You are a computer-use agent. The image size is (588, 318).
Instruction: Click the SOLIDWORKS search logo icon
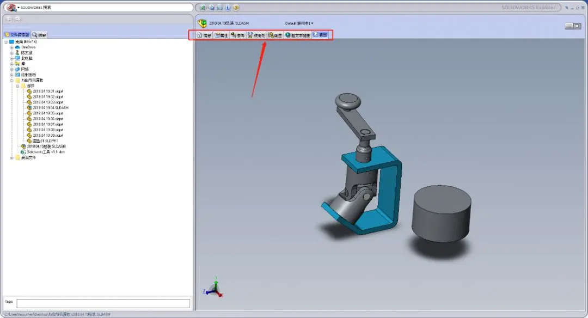[11, 8]
